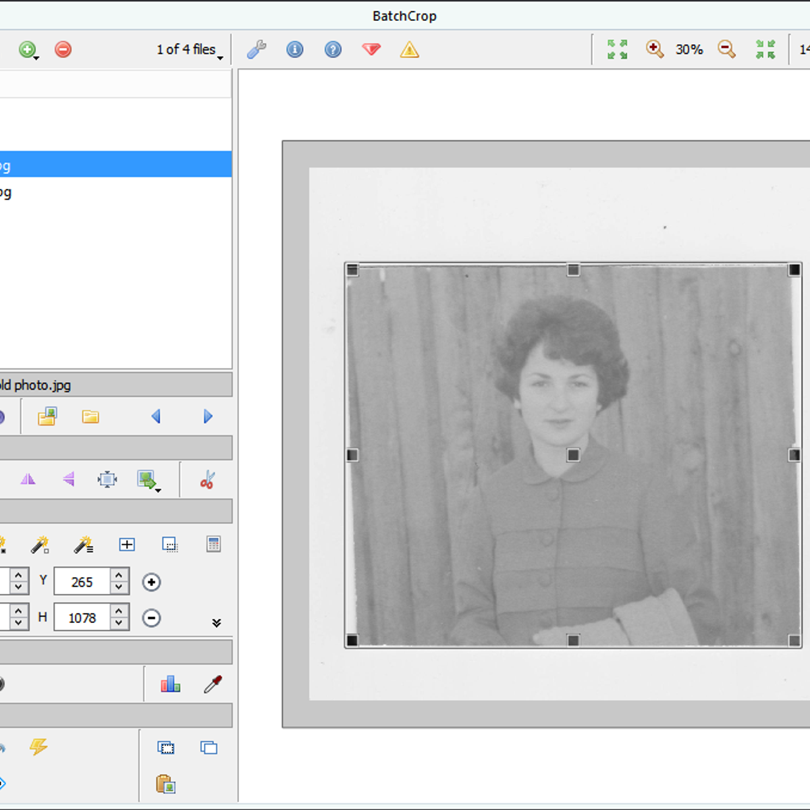Click the blue info icon

coord(295,49)
